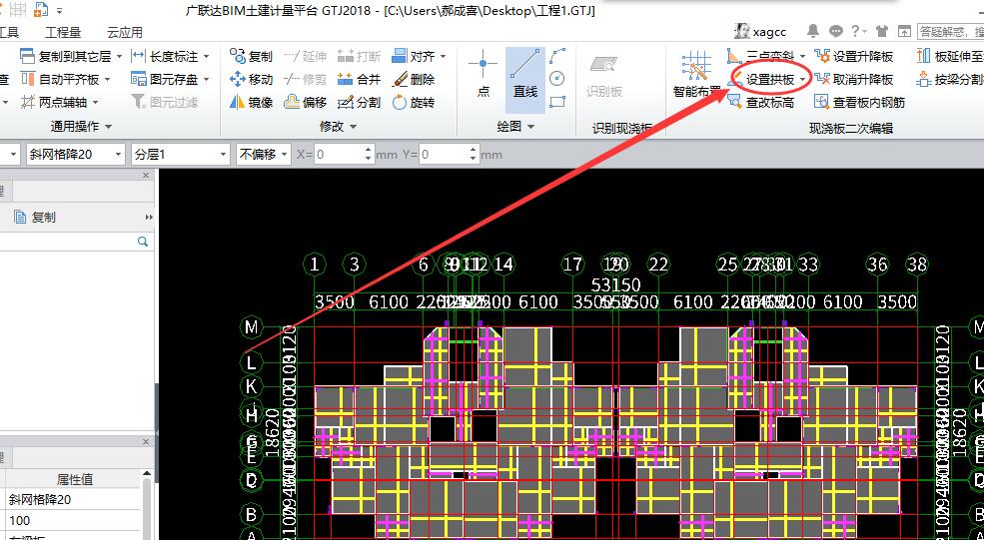The width and height of the screenshot is (984, 540).
Task: Open 自动平齐板 dropdown
Action: pos(107,79)
